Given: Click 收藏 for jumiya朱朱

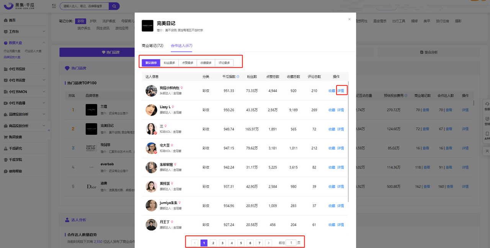Looking at the screenshot, I should (332, 206).
